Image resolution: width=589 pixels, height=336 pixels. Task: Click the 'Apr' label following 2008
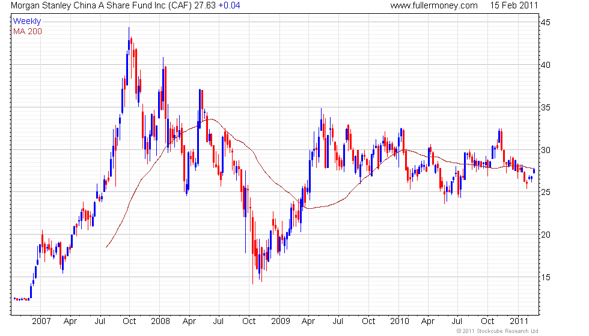[189, 322]
